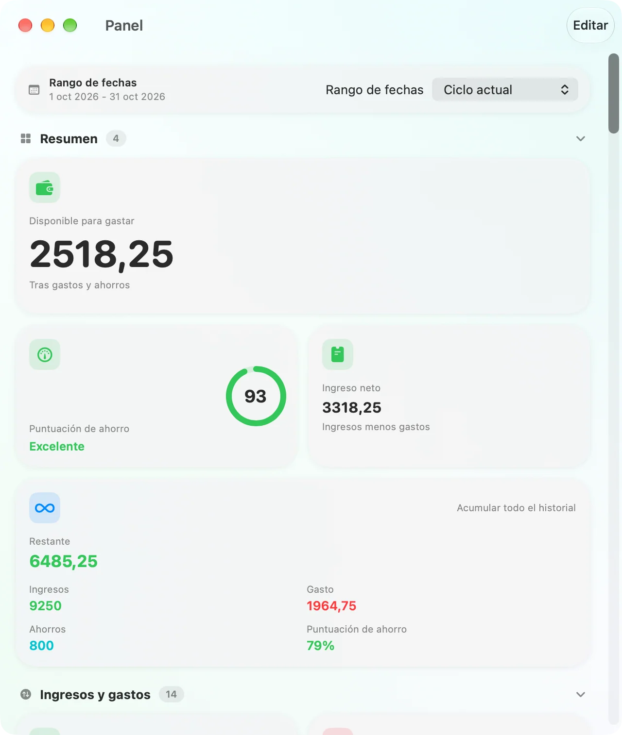Collapse the Resumen section chevron

581,139
